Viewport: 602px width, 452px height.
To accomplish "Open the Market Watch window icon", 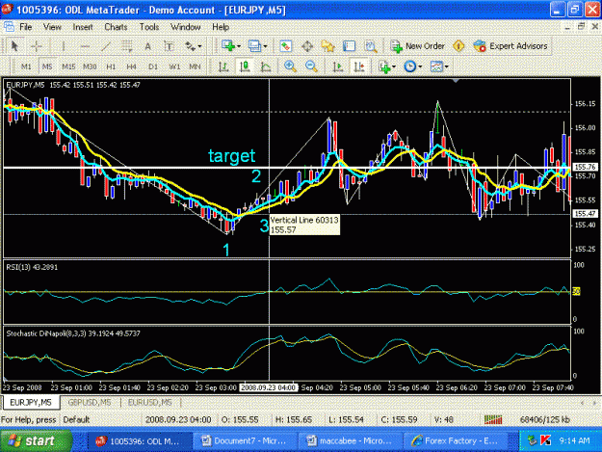I will (x=285, y=46).
